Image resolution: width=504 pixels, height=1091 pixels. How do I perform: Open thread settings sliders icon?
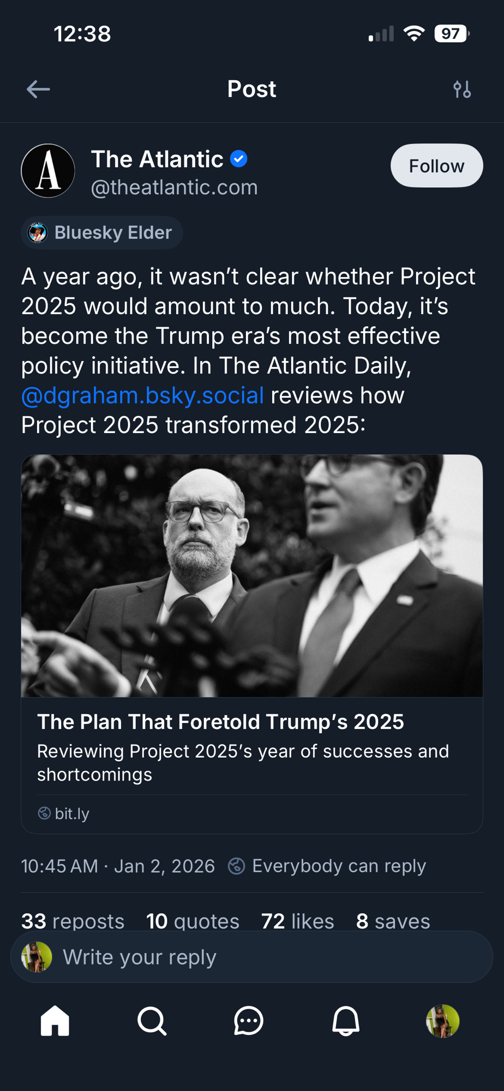[x=462, y=89]
